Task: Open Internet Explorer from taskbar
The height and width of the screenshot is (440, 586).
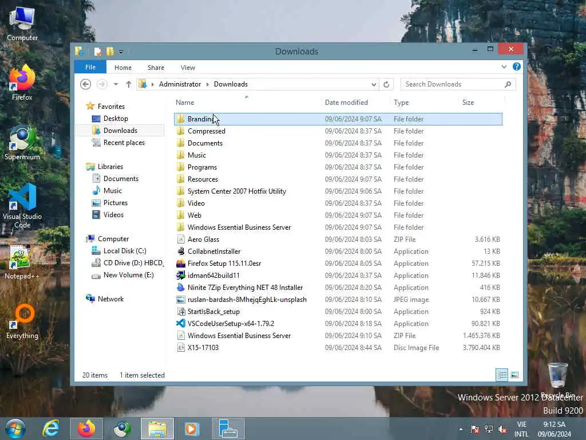Action: coord(51,429)
